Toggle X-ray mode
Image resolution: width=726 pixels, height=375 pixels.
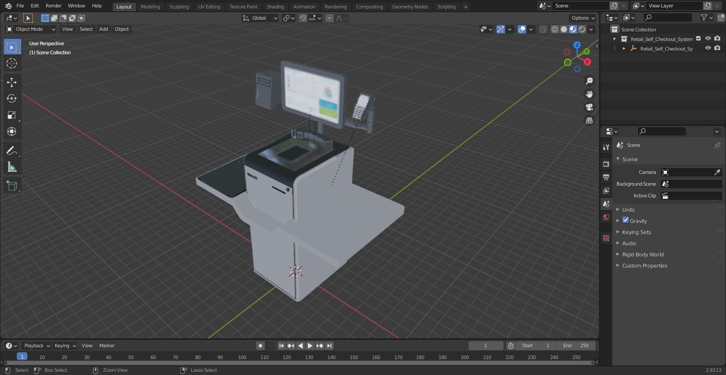[x=543, y=29]
